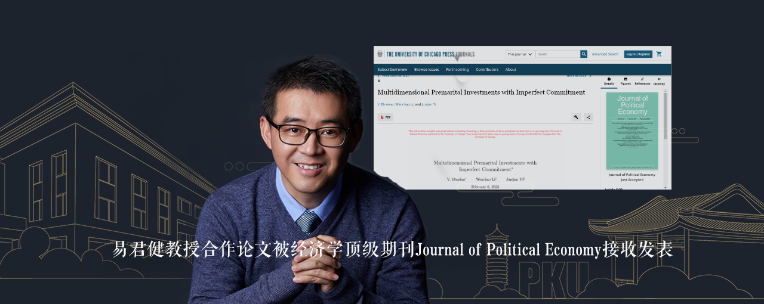Click the "February 6, 2023" date in manuscript
The height and width of the screenshot is (304, 764).
coord(485,187)
